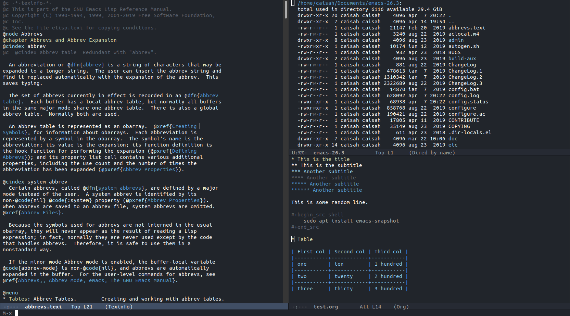
Task: Click the 'sudo apt install emacs-snapshot' line
Action: [x=351, y=221]
